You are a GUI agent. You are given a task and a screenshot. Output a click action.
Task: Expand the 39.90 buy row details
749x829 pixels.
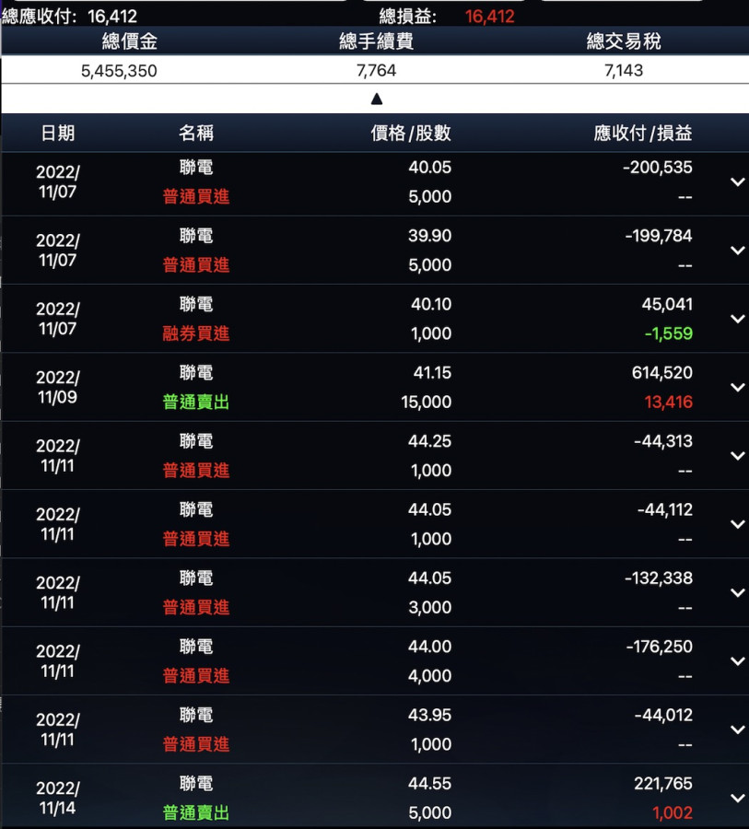[x=737, y=250]
